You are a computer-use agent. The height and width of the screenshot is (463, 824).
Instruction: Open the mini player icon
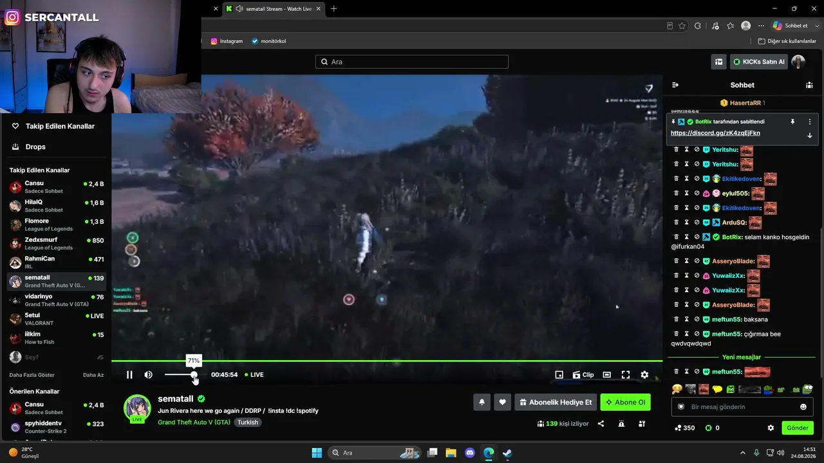[559, 375]
